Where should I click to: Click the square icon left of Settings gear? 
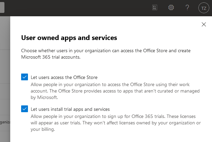[154, 8]
